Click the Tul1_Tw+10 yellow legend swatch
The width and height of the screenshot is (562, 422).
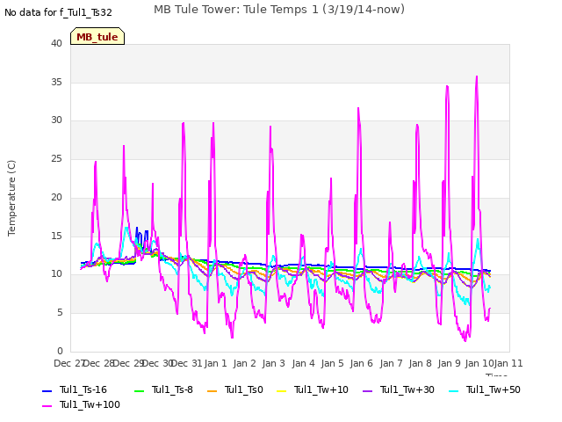pyautogui.click(x=282, y=390)
